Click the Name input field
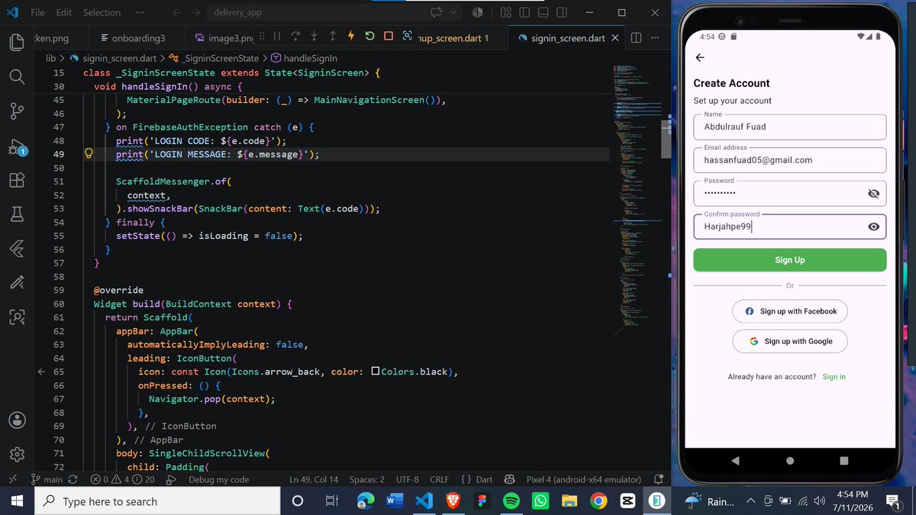 point(789,127)
